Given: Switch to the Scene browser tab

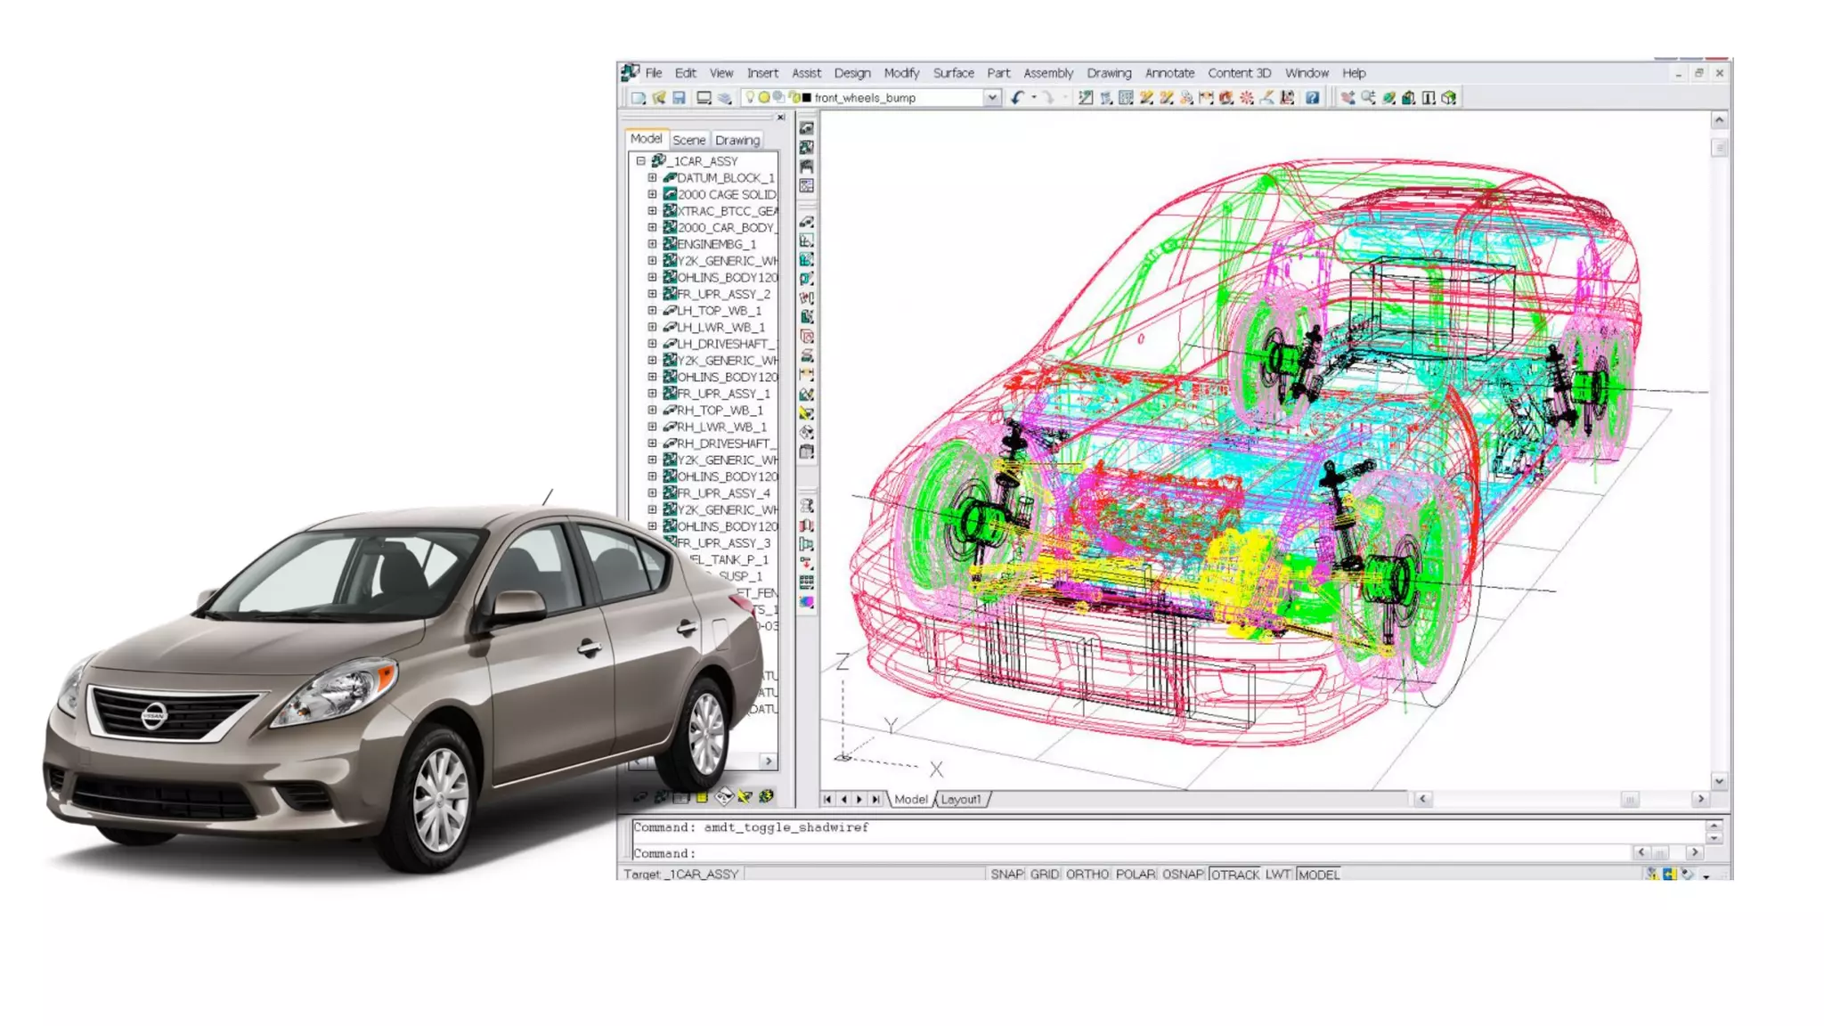Looking at the screenshot, I should click(x=688, y=140).
